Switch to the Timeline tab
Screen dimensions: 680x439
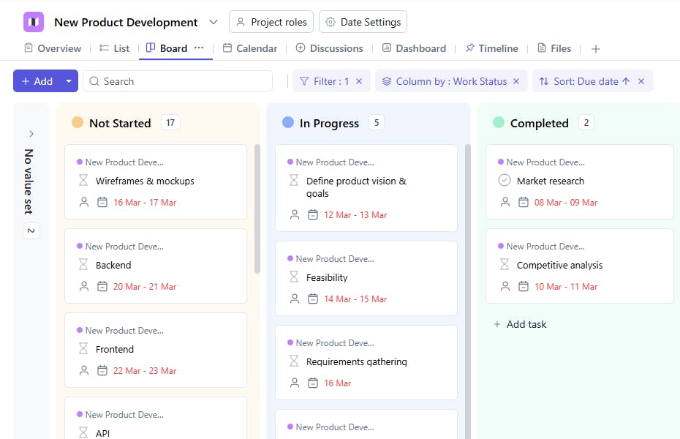click(491, 48)
